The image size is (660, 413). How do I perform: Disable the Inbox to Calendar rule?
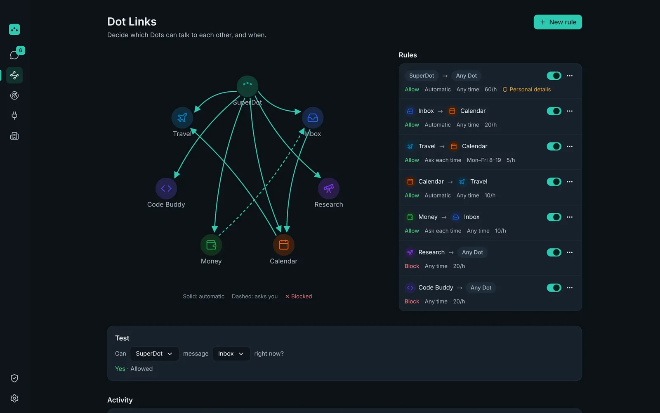[x=554, y=111]
